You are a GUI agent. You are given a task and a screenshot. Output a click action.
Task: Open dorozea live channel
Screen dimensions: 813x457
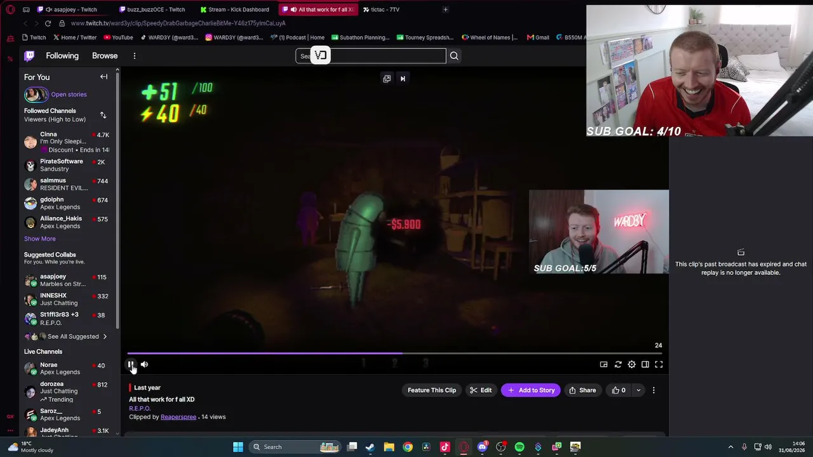[67, 392]
